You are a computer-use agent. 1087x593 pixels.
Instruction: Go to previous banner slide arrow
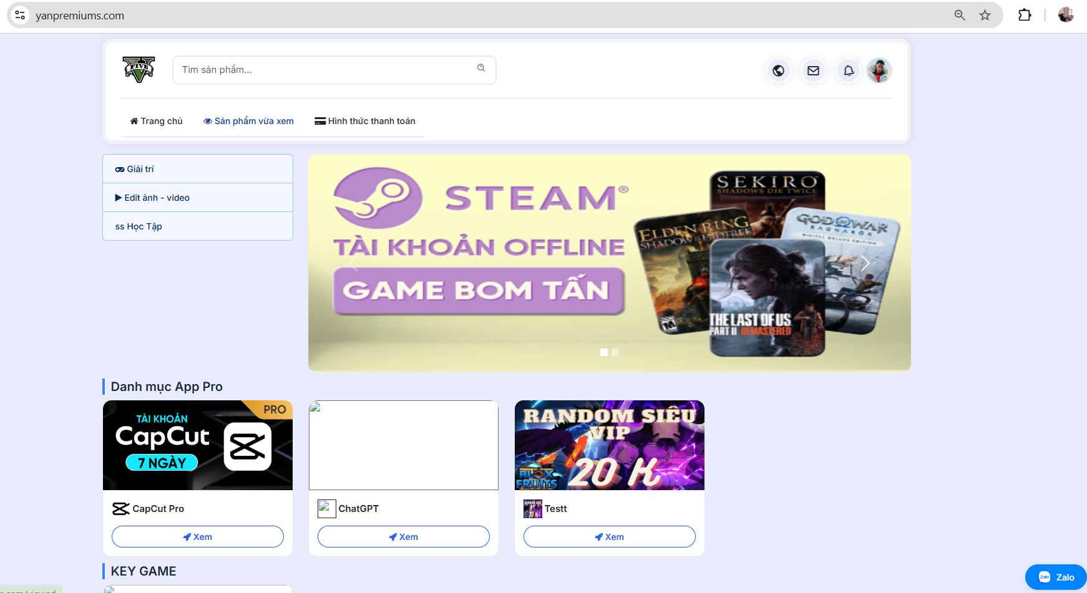[x=354, y=263]
